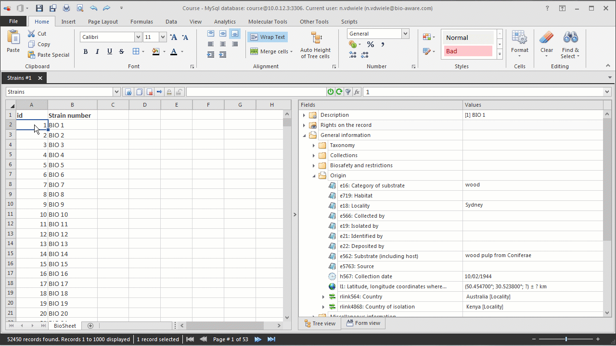Click the Find & Select binoculars icon
616x346 pixels.
point(570,38)
